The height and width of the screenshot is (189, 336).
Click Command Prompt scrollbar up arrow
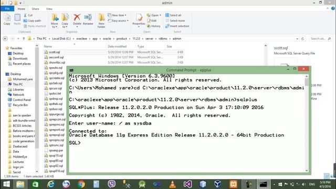(307, 76)
